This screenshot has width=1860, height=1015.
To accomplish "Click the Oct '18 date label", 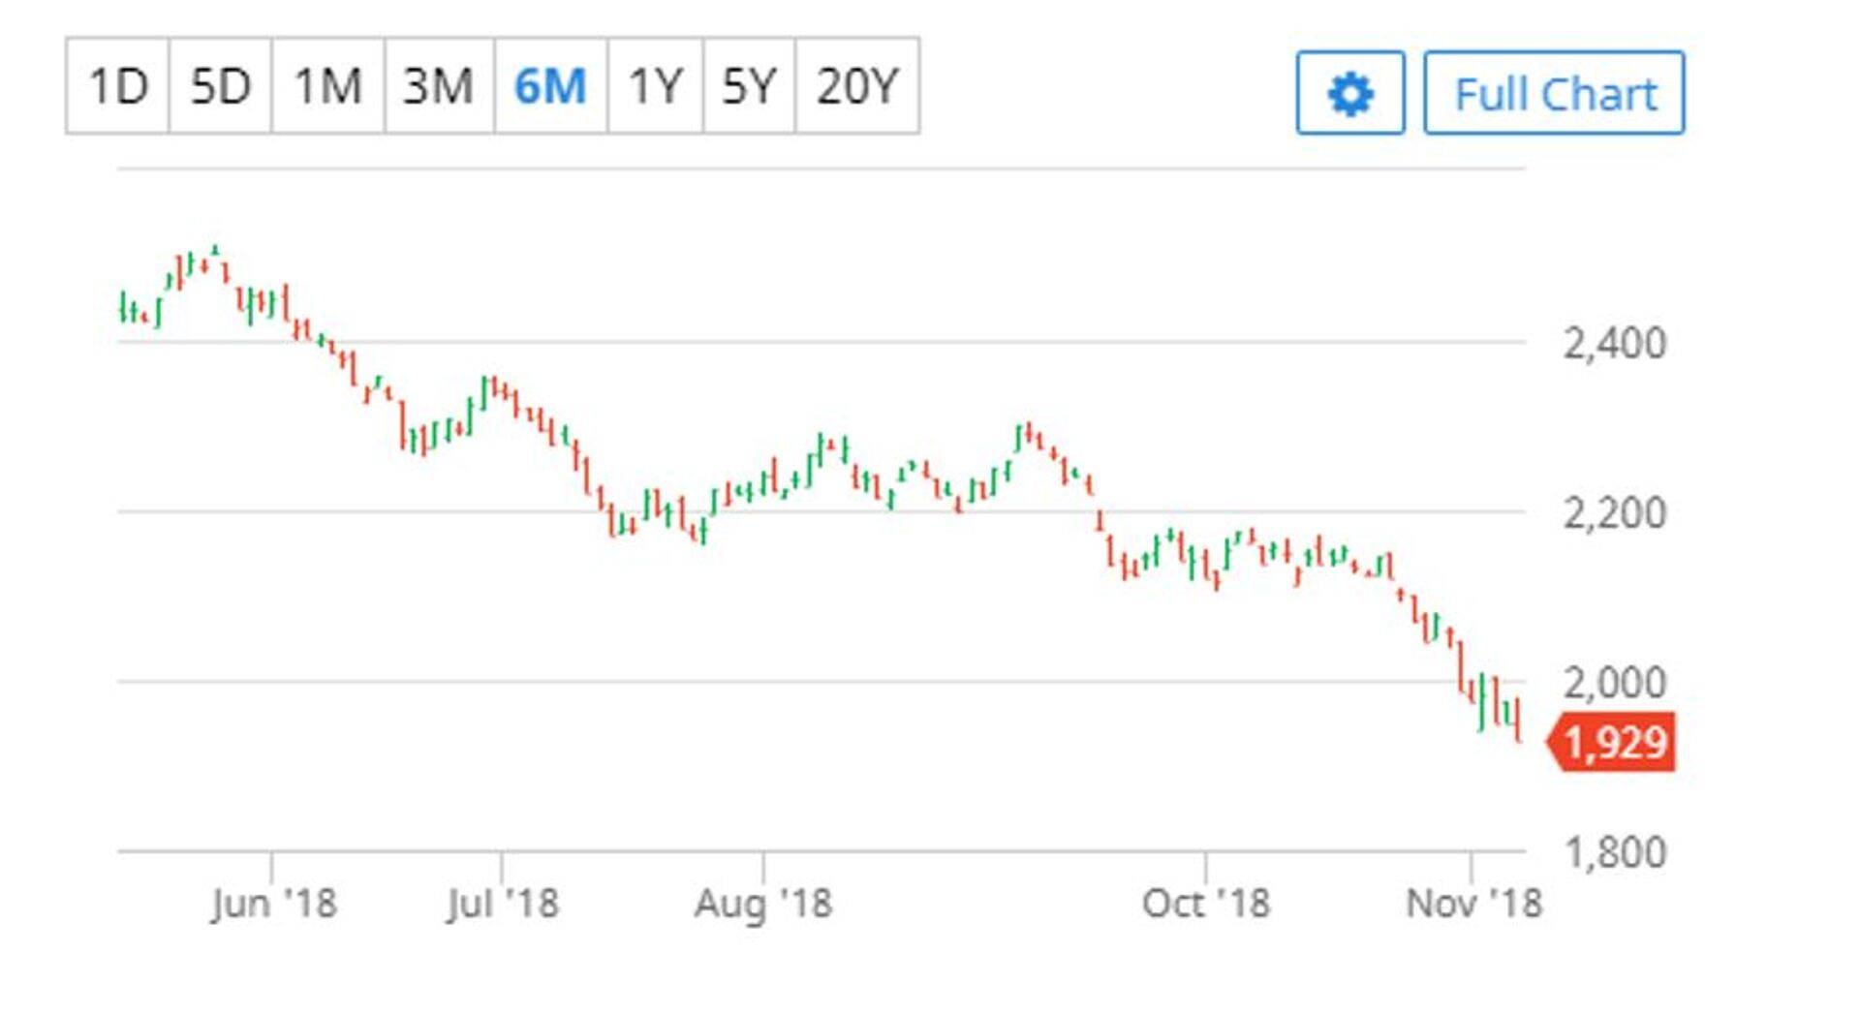I will [x=1205, y=904].
